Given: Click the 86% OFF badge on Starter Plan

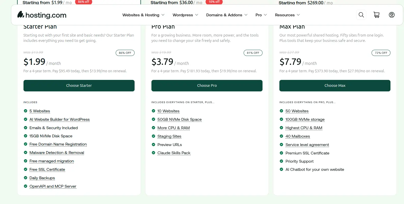Looking at the screenshot, I should (125, 53).
